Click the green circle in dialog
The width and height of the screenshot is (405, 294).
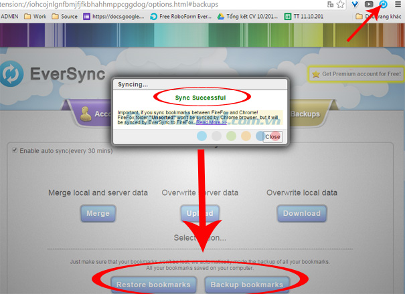(x=231, y=136)
